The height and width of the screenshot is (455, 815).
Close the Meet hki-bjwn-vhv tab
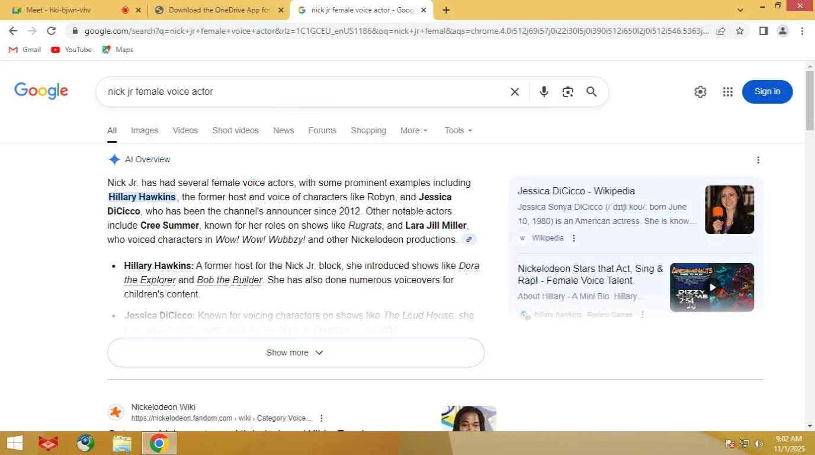[x=138, y=10]
